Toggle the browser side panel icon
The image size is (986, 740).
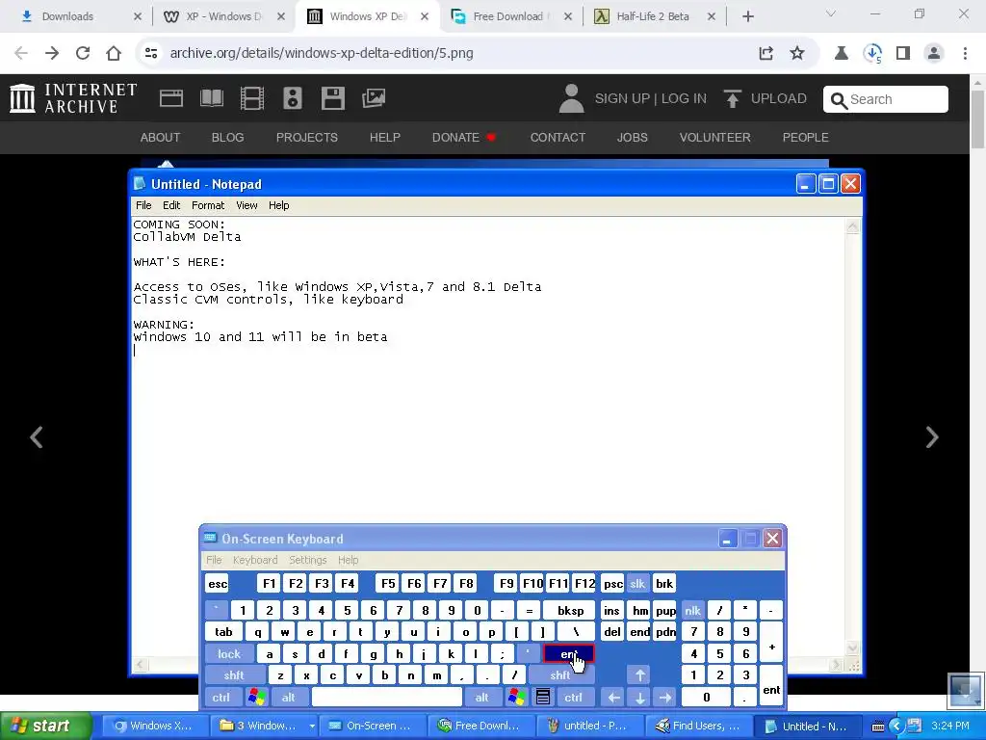(x=903, y=53)
